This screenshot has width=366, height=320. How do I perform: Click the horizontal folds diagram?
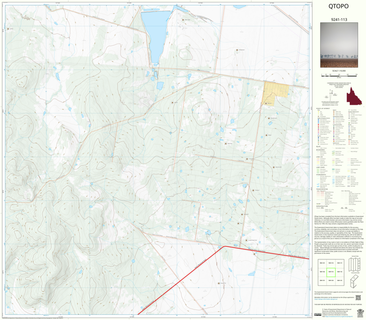point(354,281)
